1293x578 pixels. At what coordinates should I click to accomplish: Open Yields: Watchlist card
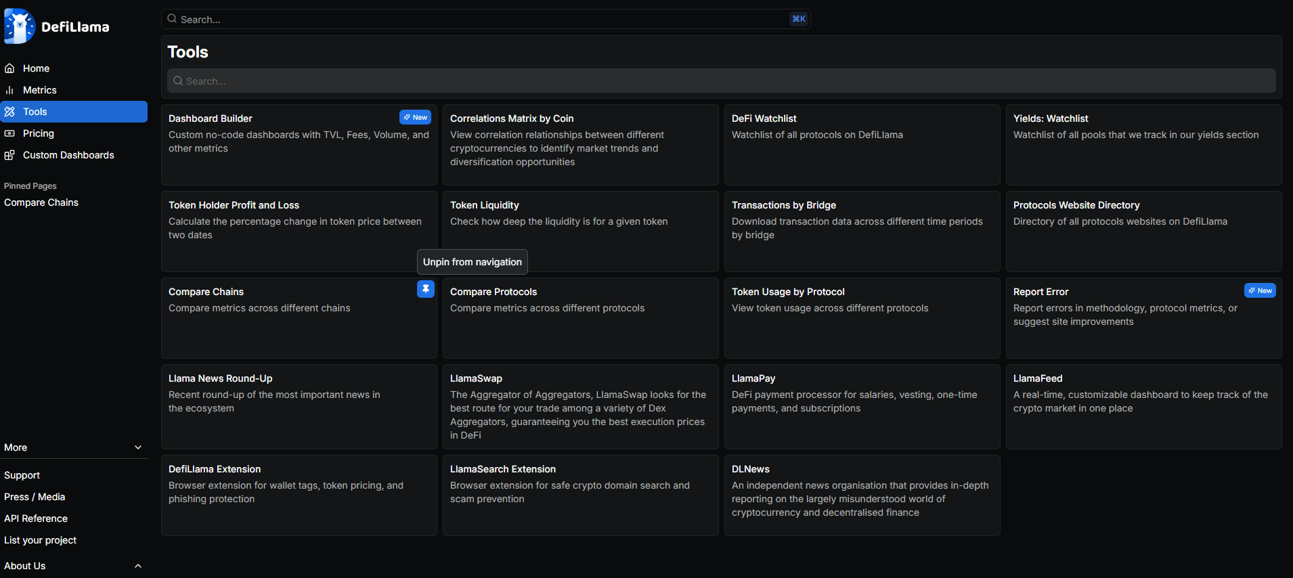coord(1144,145)
